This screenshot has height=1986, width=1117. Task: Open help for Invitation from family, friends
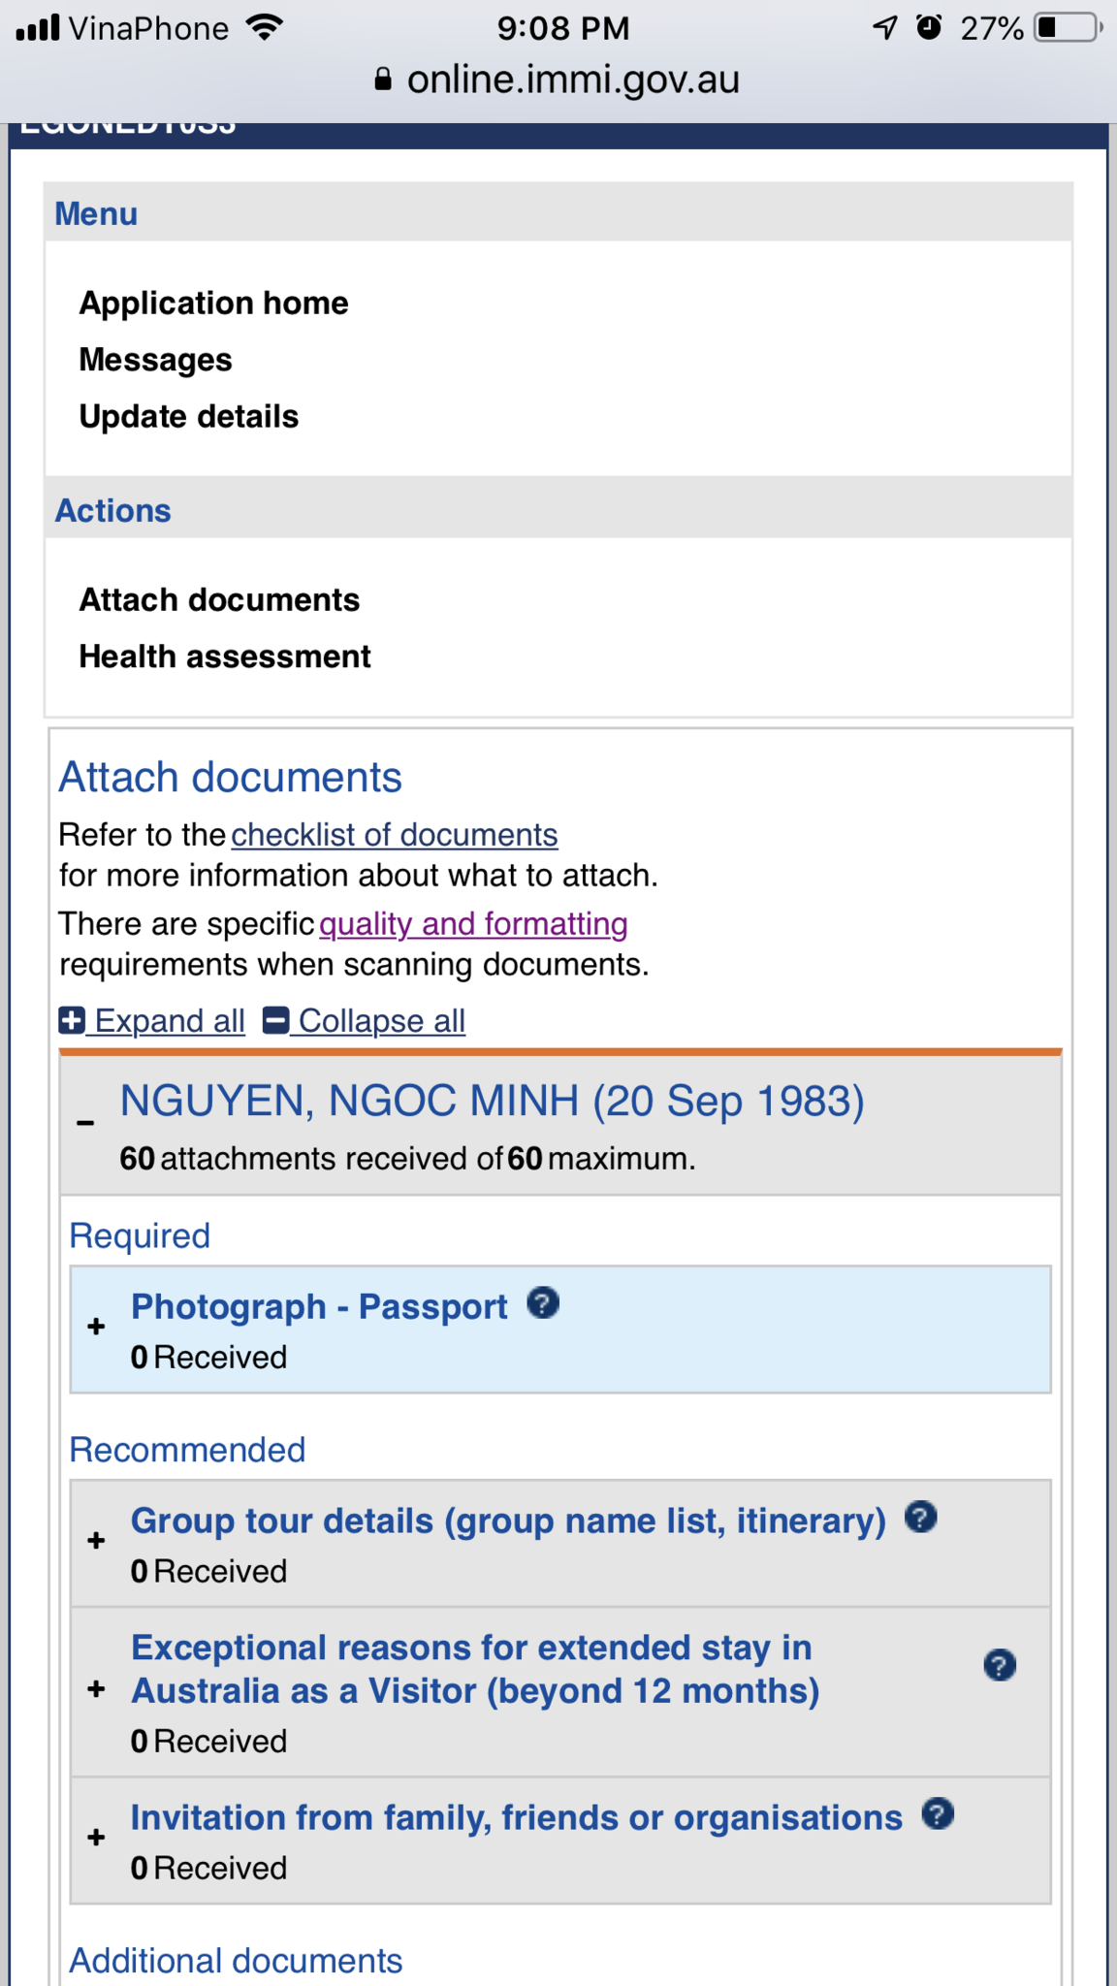[938, 1813]
